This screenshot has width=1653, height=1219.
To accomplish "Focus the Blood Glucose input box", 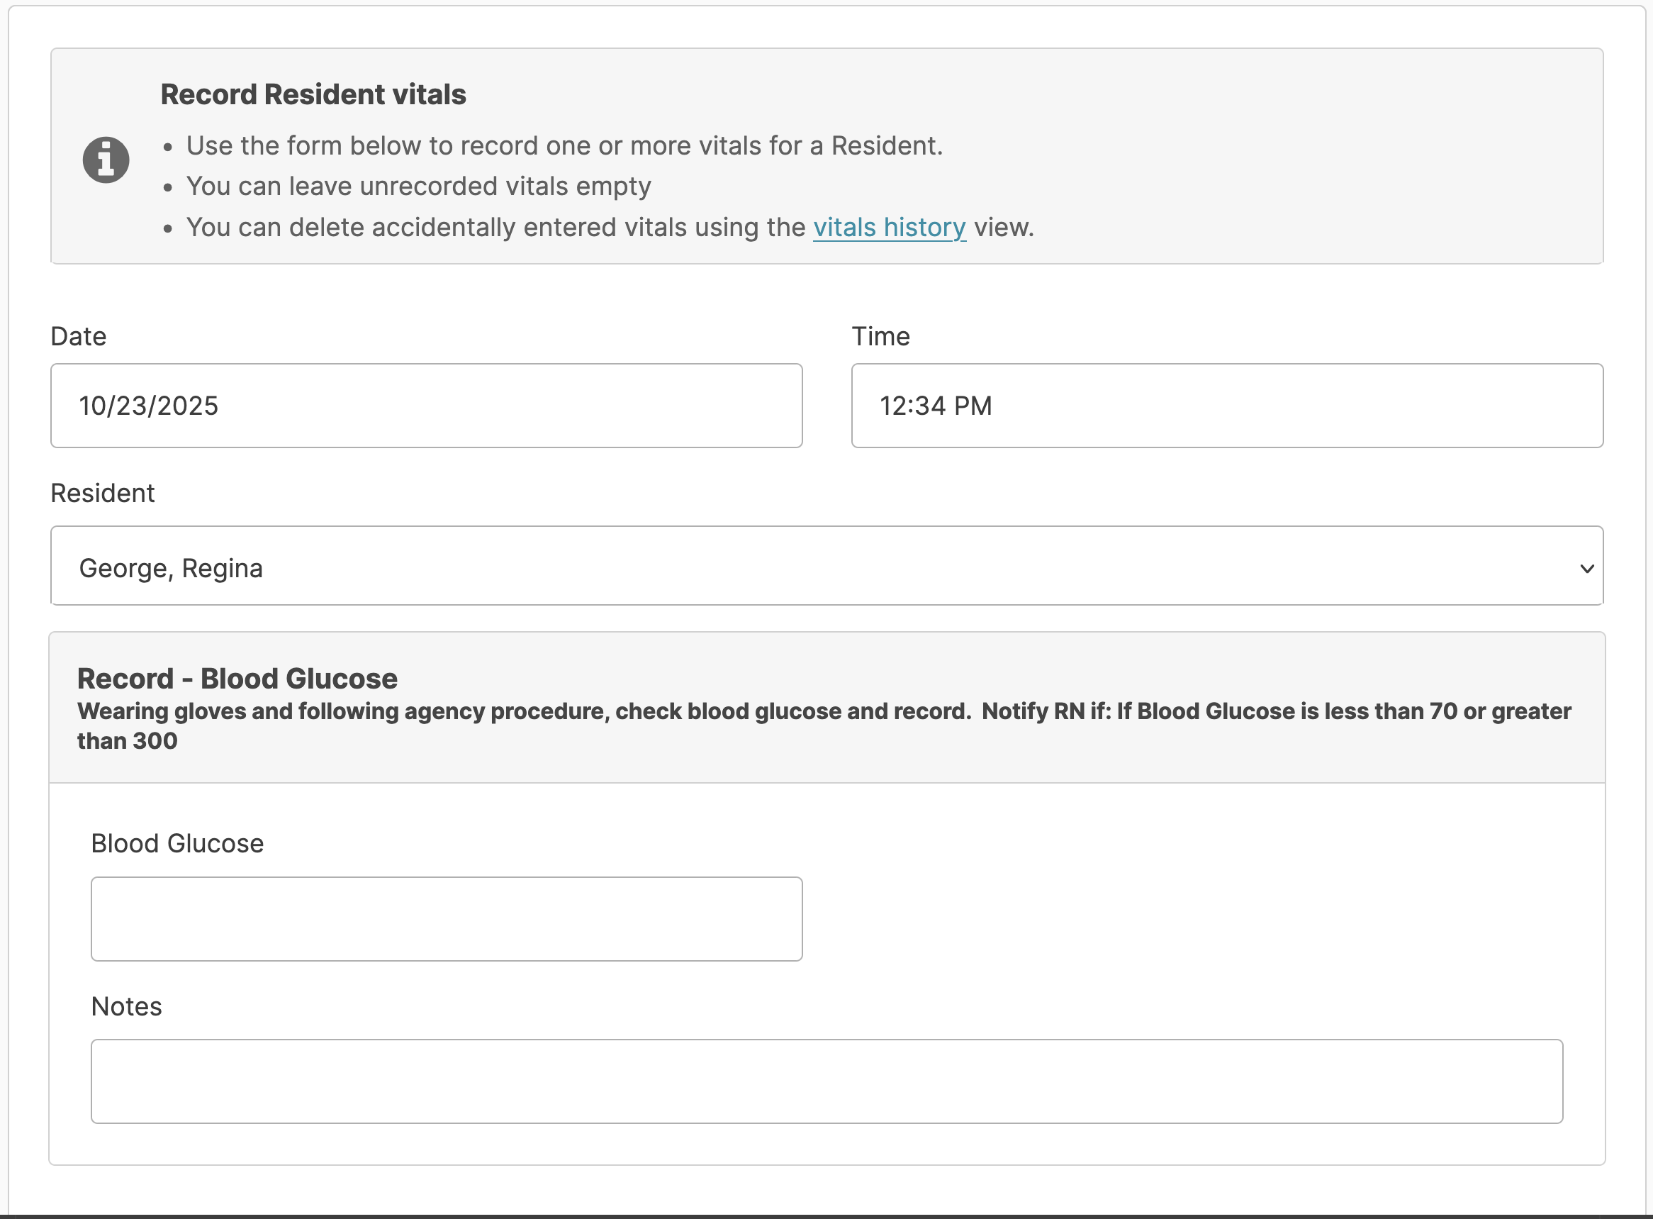I will pos(447,918).
